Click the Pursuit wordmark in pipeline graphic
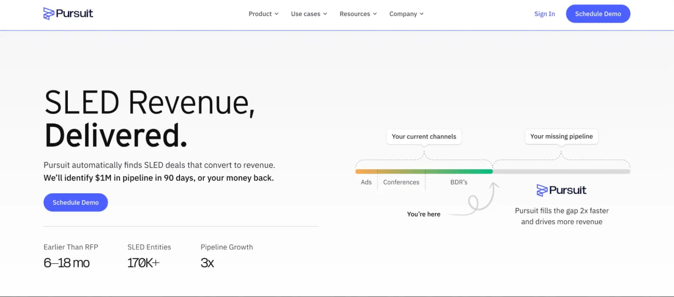Image resolution: width=674 pixels, height=297 pixels. (567, 190)
